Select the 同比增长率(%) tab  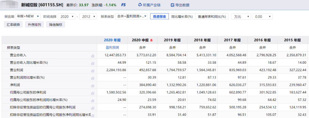point(182,17)
